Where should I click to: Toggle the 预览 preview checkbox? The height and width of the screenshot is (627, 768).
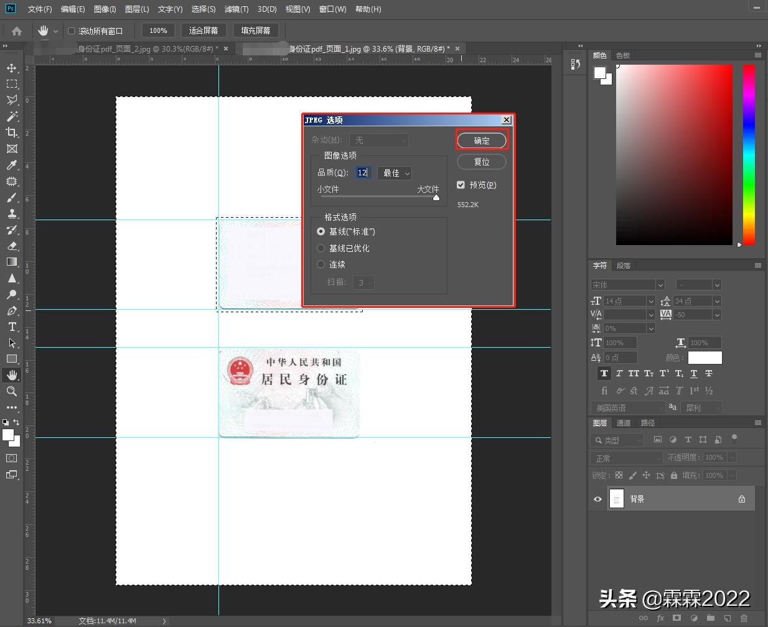tap(461, 185)
